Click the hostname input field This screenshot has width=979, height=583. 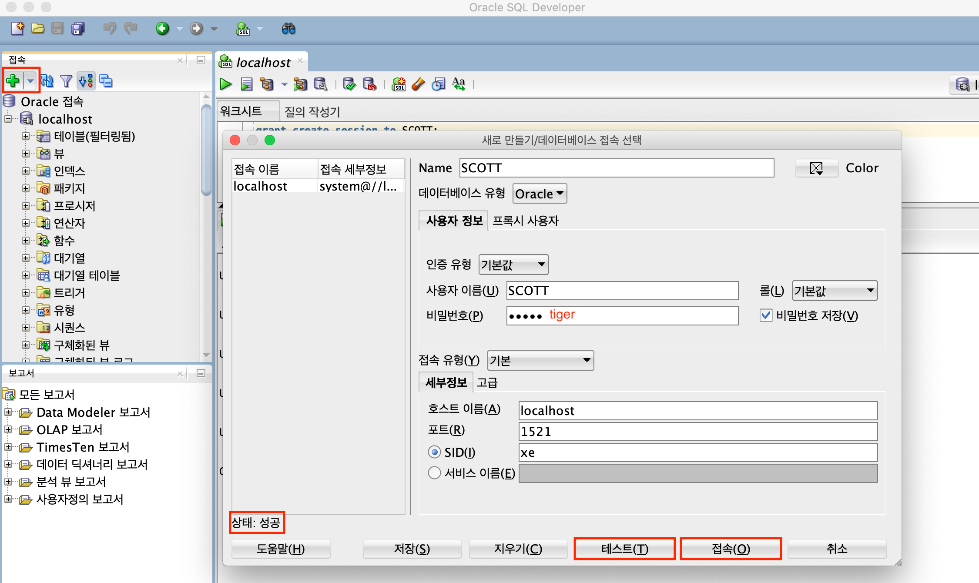pyautogui.click(x=697, y=411)
